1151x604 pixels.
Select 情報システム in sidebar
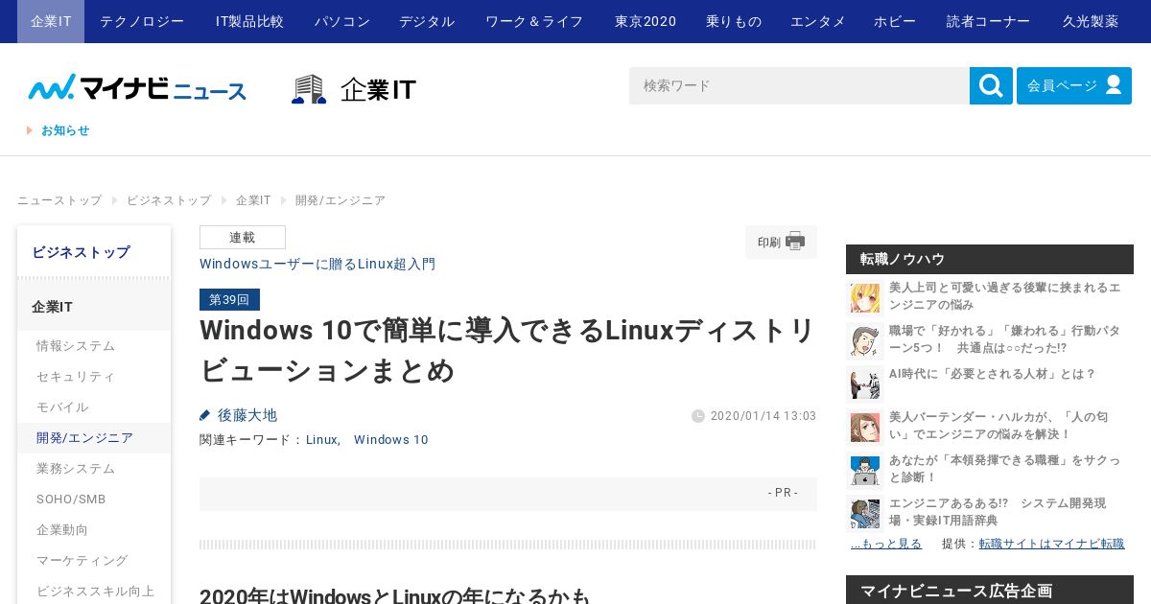point(94,346)
